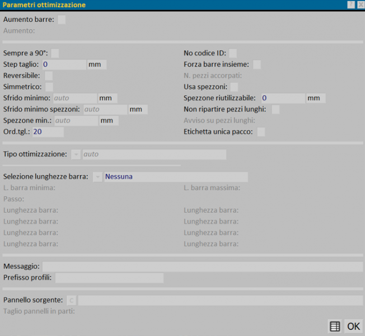
Task: Open the Pannello sorgente selector button
Action: pyautogui.click(x=71, y=300)
